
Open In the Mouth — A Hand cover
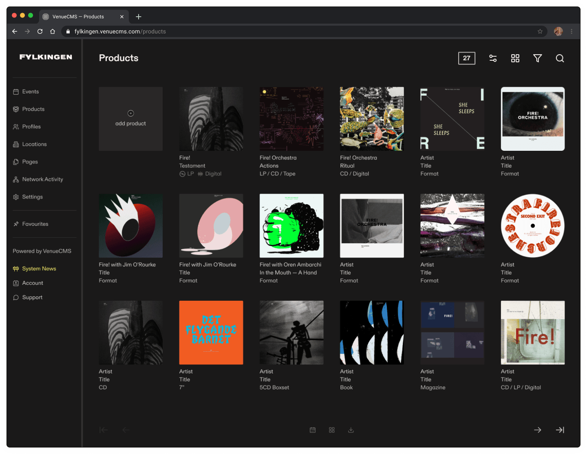(x=291, y=226)
